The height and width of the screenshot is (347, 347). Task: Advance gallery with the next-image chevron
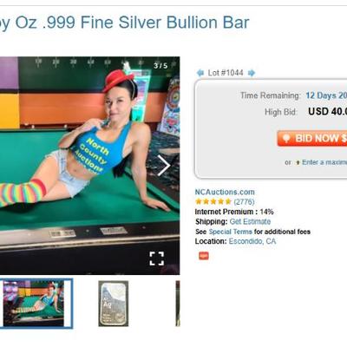164,166
